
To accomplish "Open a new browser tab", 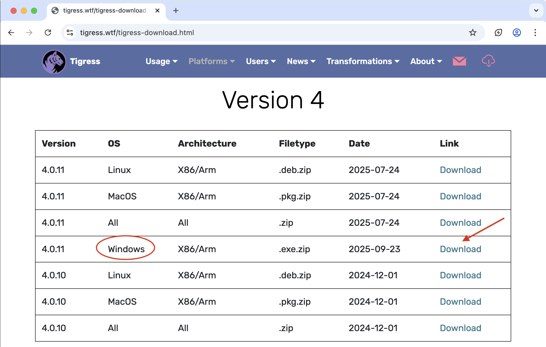I will [x=176, y=11].
